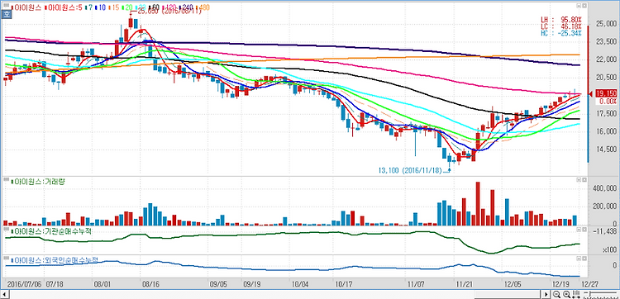
Task: Click the 2016/07/06 date axis label
Action: click(x=23, y=283)
